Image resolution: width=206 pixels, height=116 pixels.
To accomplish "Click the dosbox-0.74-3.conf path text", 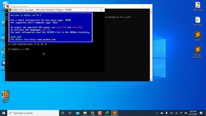I will pos(118,17).
